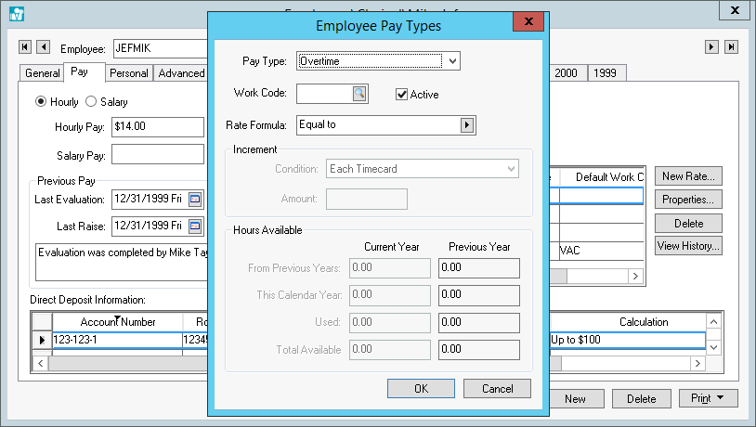Click the application icon in title bar
Screen dimensions: 756x427
(17, 14)
